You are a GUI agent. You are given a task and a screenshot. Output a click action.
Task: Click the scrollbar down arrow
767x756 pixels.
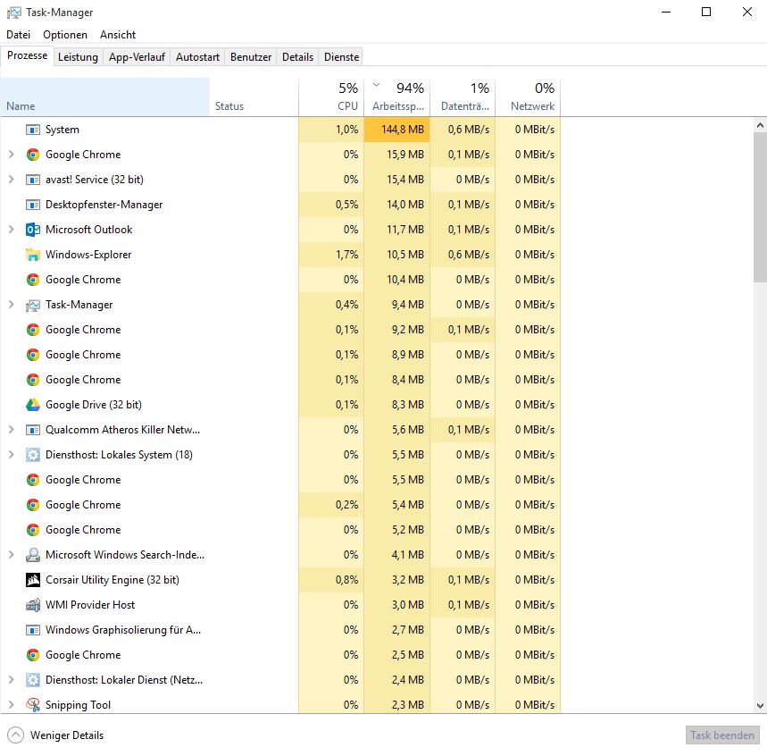click(x=760, y=706)
